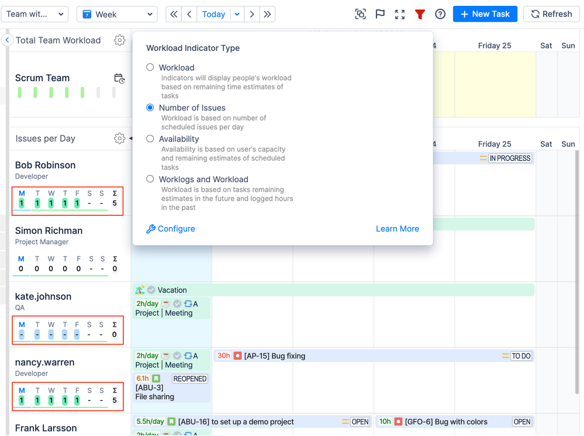Open Total Team Workload settings gear
Image resolution: width=584 pixels, height=436 pixels.
pyautogui.click(x=120, y=40)
